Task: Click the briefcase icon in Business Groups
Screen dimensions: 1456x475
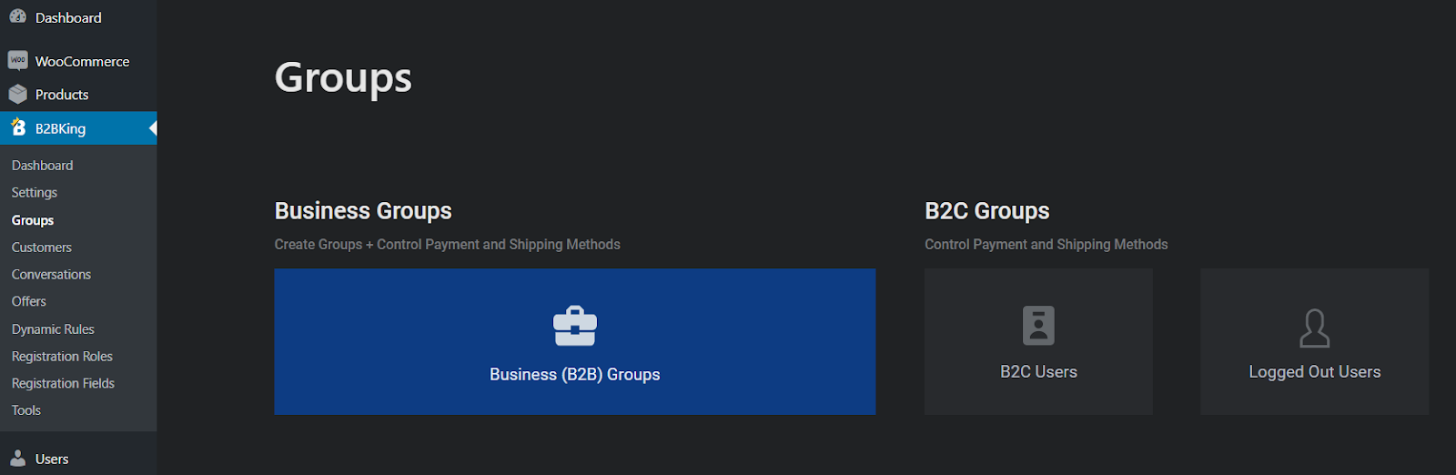Action: [575, 327]
